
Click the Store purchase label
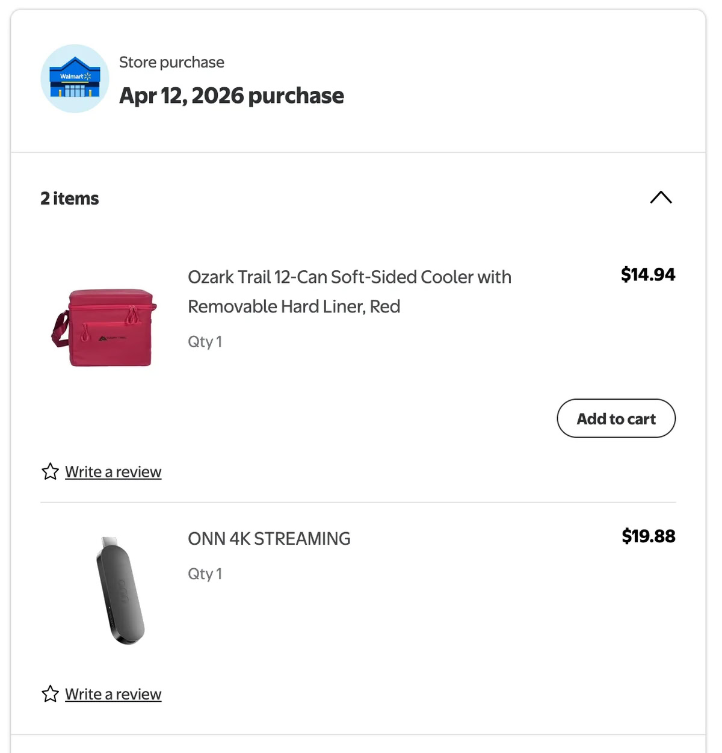(x=171, y=62)
